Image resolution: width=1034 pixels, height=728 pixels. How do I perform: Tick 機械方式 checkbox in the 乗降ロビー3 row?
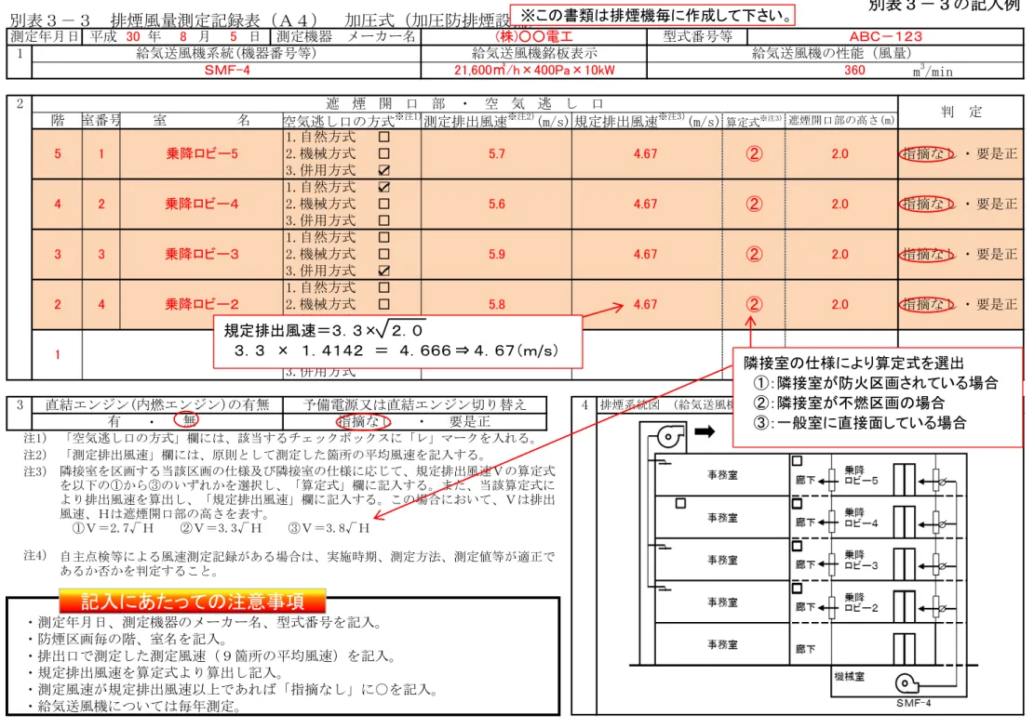[x=383, y=254]
